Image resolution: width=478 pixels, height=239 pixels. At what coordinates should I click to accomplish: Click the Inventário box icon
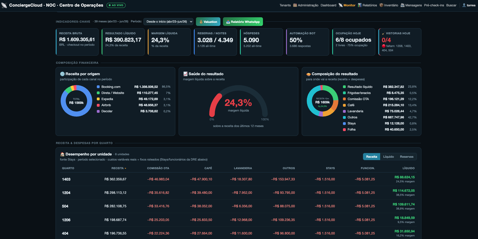381,5
